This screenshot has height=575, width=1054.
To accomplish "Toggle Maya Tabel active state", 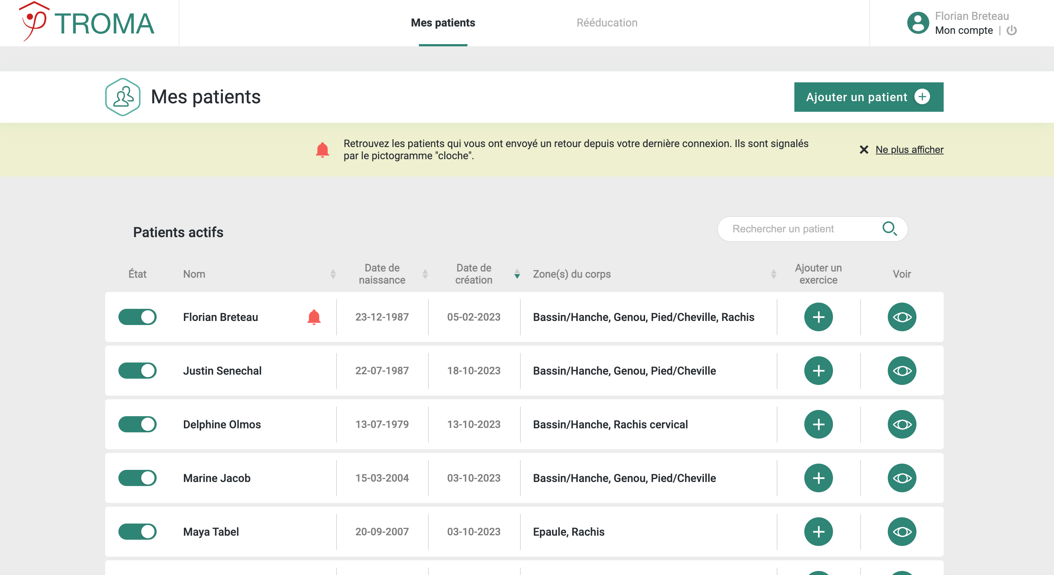I will click(138, 532).
